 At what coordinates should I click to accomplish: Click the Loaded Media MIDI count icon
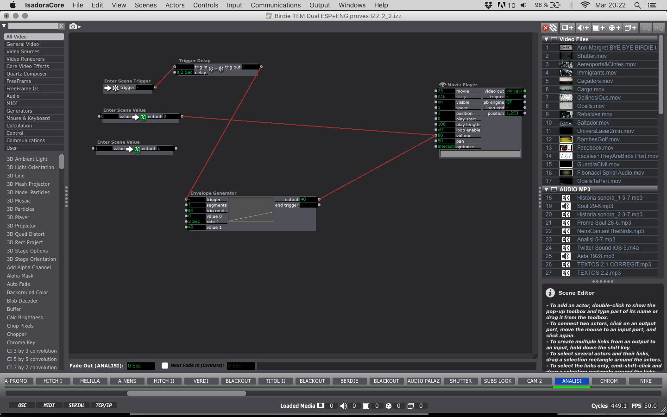pyautogui.click(x=389, y=406)
